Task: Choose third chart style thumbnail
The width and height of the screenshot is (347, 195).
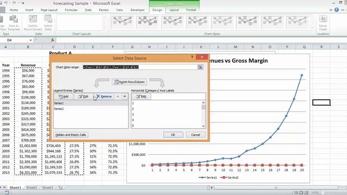Action: pyautogui.click(x=172, y=22)
